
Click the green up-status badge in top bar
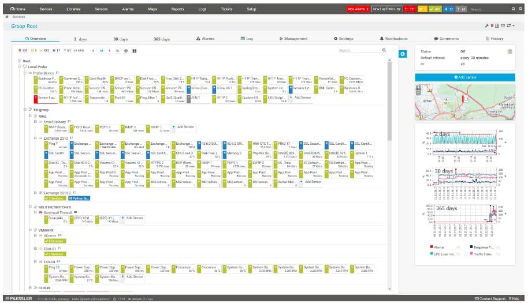434,9
